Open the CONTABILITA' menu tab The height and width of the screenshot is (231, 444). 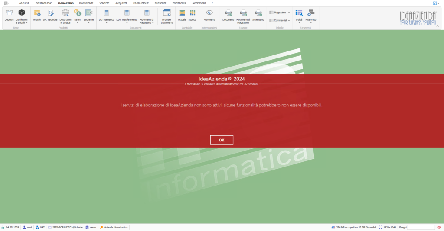(43, 3)
